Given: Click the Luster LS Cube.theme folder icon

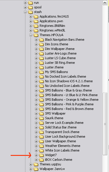Looking at the screenshot, I should tap(42, 58).
